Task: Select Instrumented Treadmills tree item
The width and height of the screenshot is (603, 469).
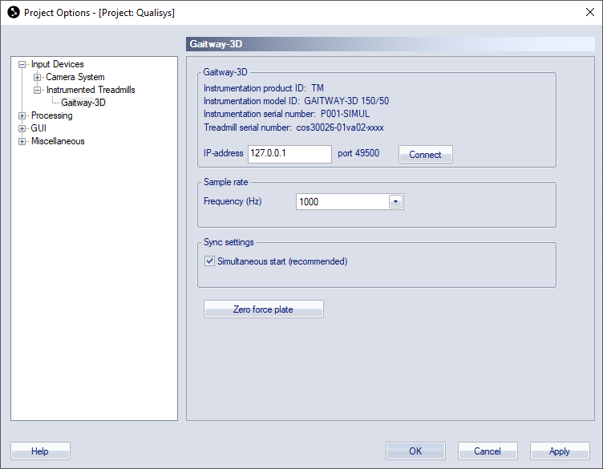Action: point(91,90)
